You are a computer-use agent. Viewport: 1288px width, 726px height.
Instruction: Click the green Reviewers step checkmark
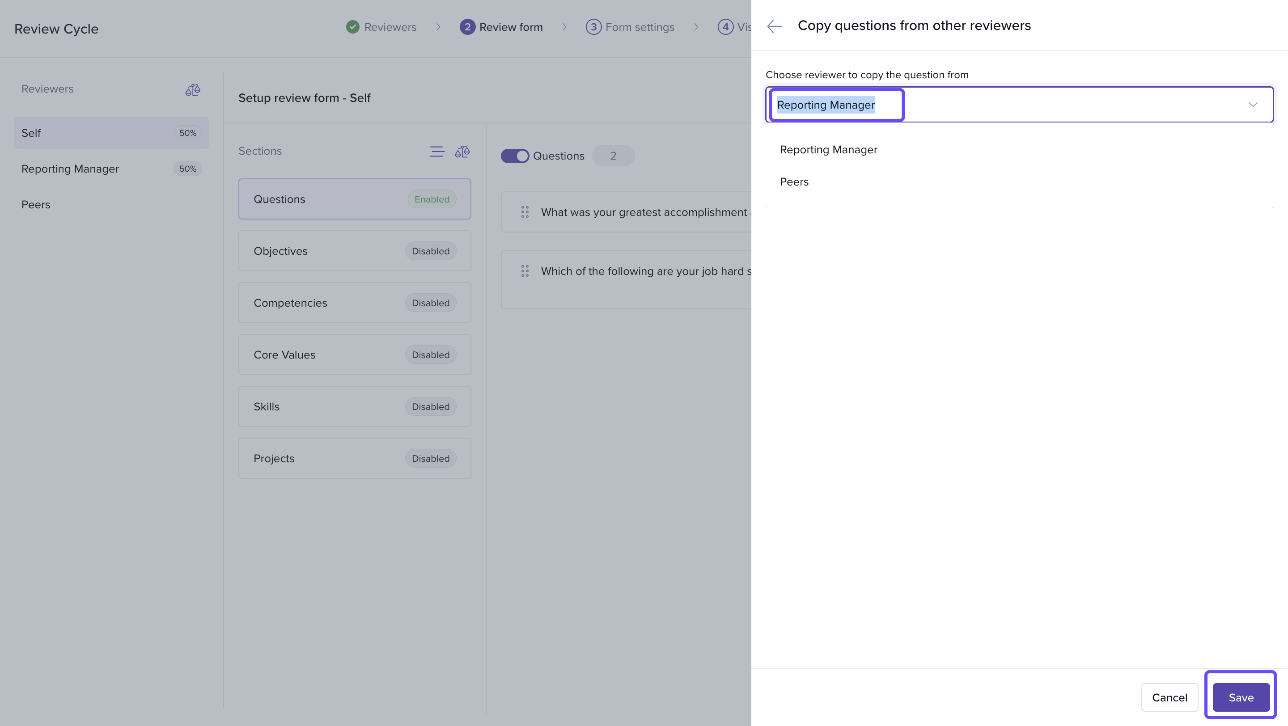pyautogui.click(x=352, y=27)
